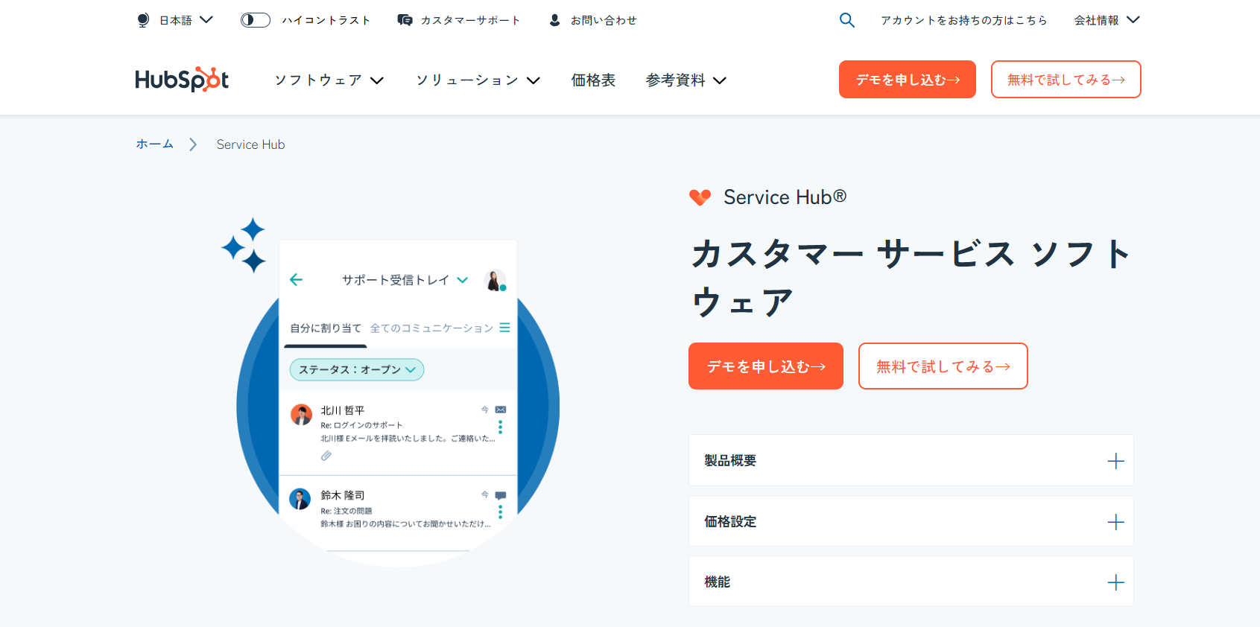This screenshot has width=1260, height=627.
Task: Open the 会社情報 dropdown
Action: (x=1107, y=20)
